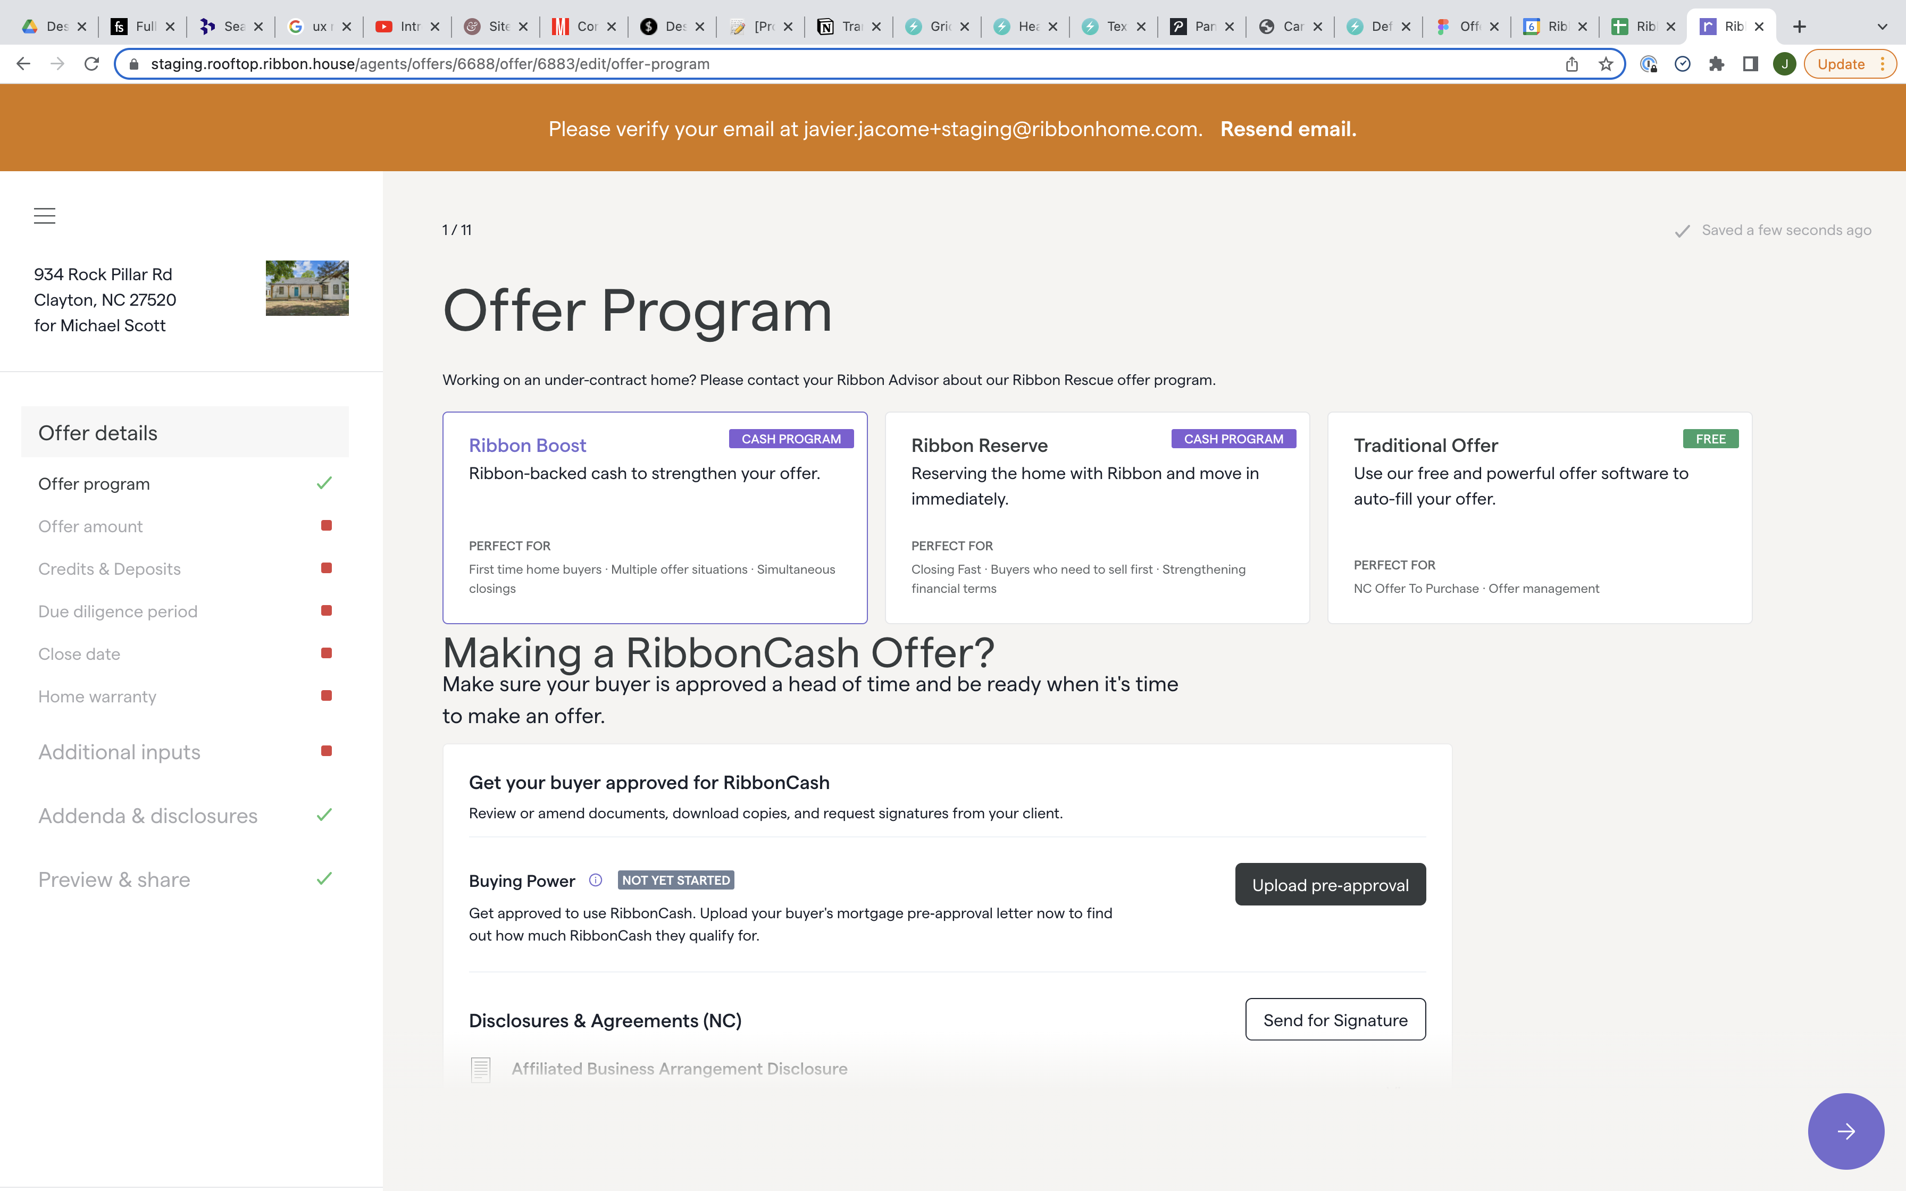
Task: Click the share page icon in address bar
Action: coord(1571,64)
